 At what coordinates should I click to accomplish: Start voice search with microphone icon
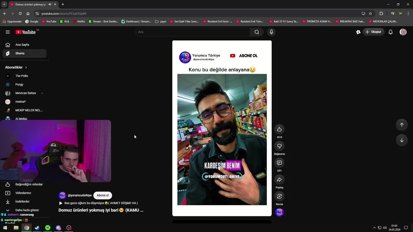[x=271, y=32]
